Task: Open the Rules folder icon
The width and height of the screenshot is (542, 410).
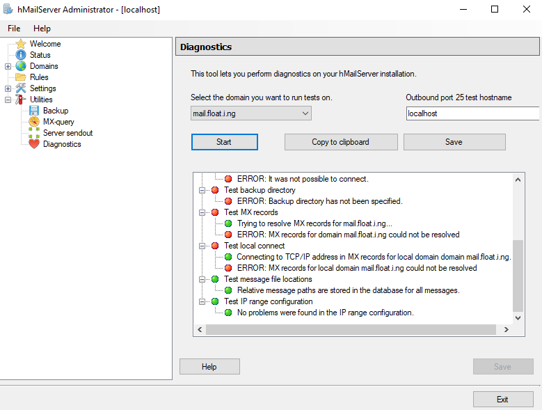Action: (21, 77)
